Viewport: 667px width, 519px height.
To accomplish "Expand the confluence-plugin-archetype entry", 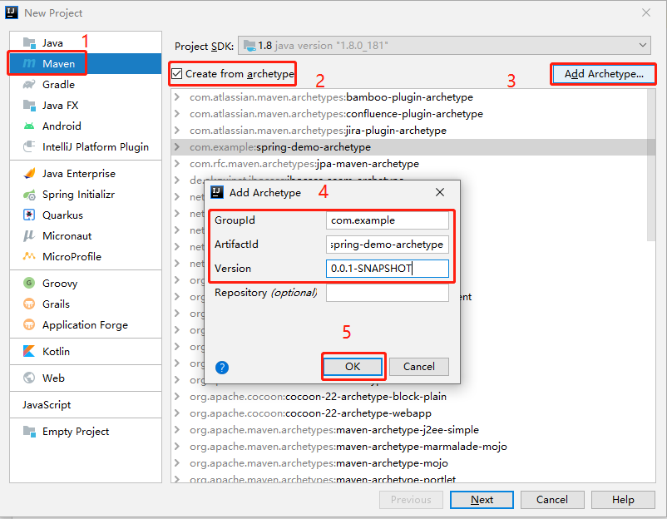I will (177, 114).
